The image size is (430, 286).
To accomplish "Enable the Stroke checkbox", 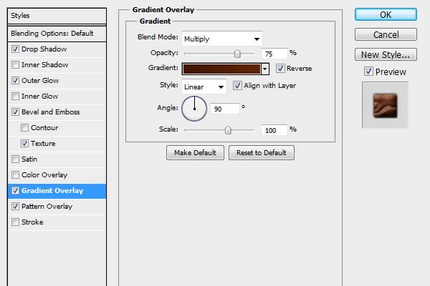I will [15, 222].
